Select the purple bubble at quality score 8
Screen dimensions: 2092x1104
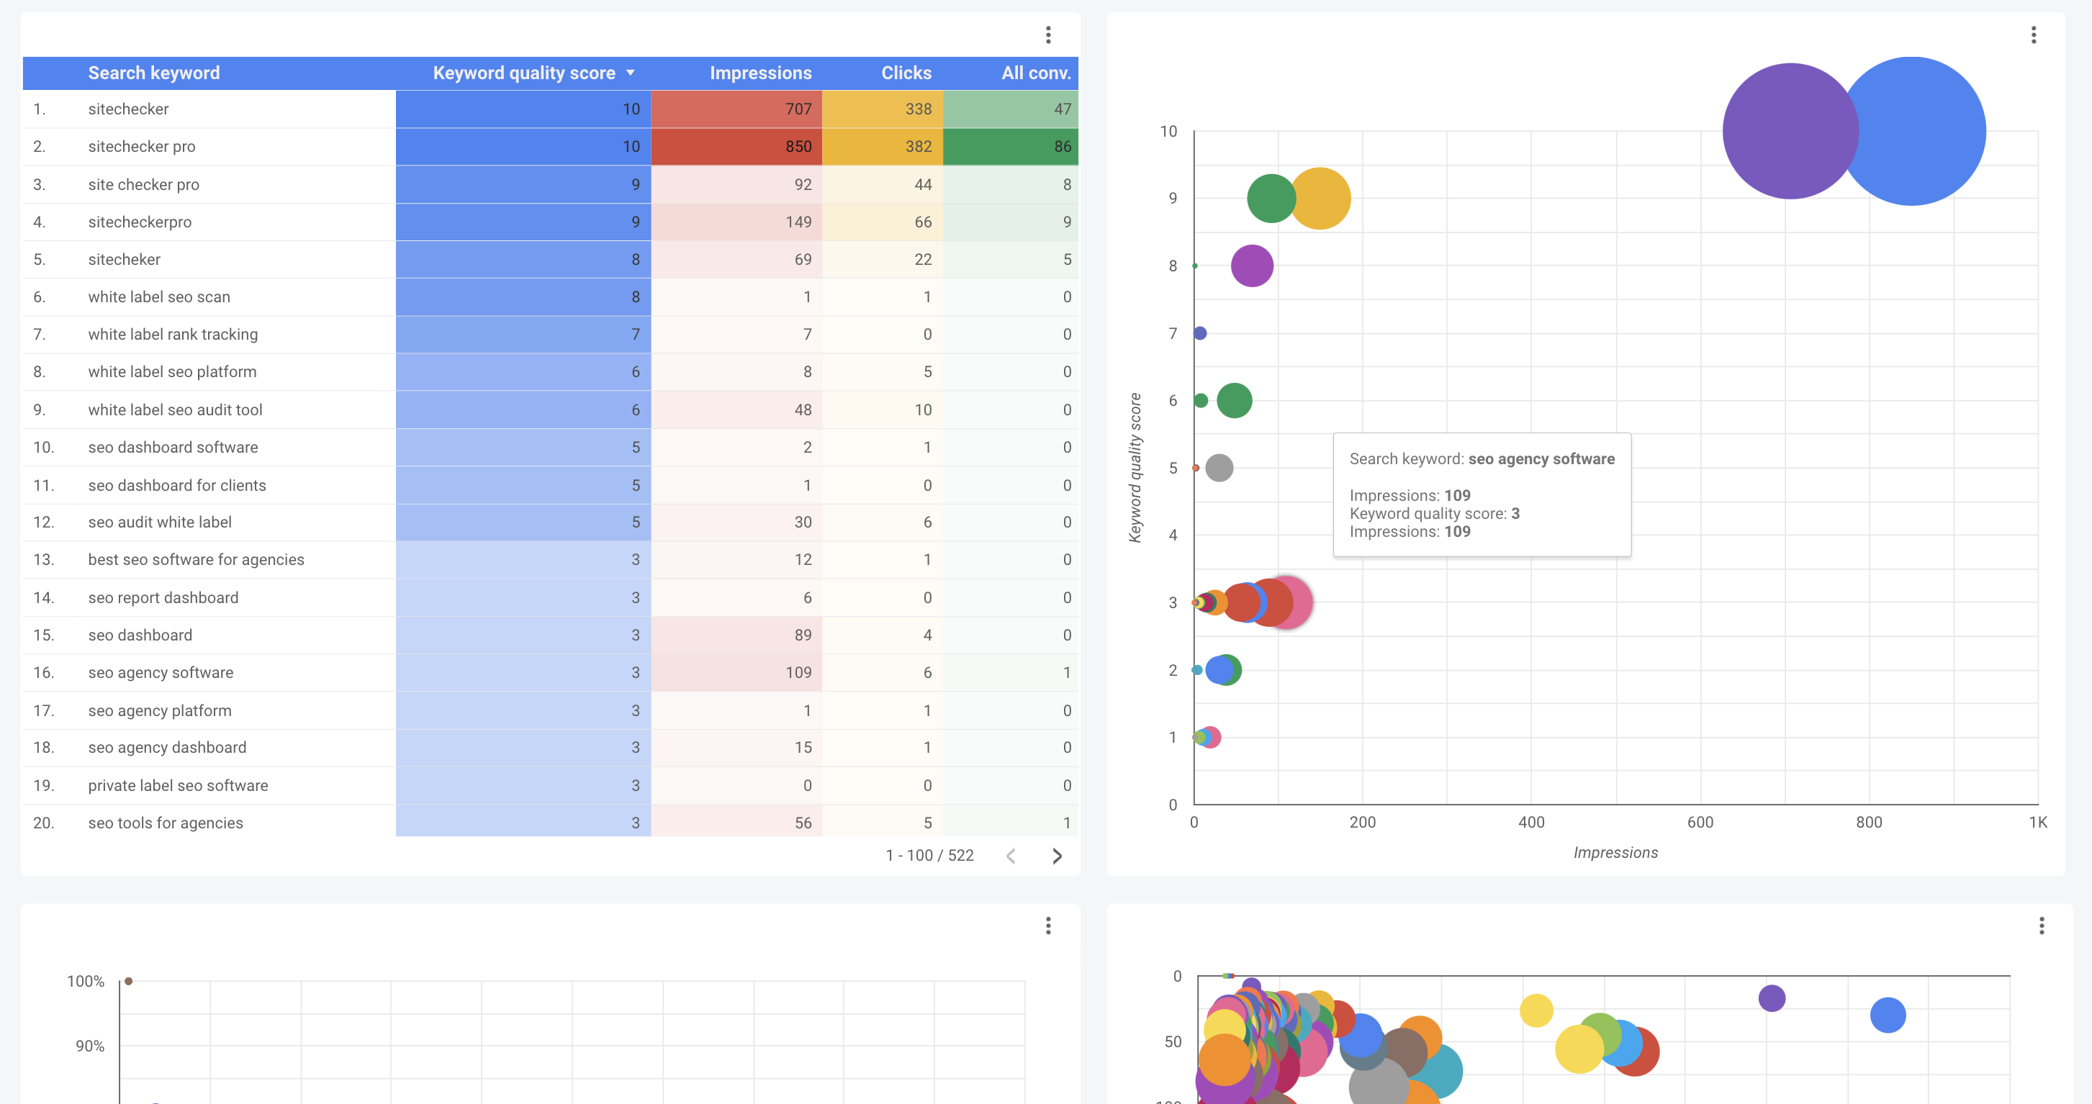1251,266
